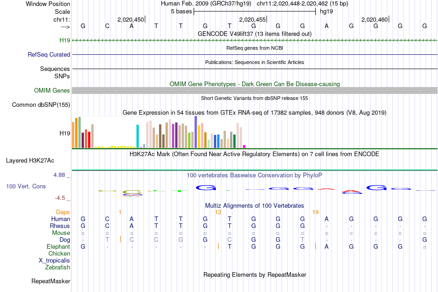The image size is (438, 292).
Task: Click the cyan GTEx expression bar
Action: click(137, 136)
